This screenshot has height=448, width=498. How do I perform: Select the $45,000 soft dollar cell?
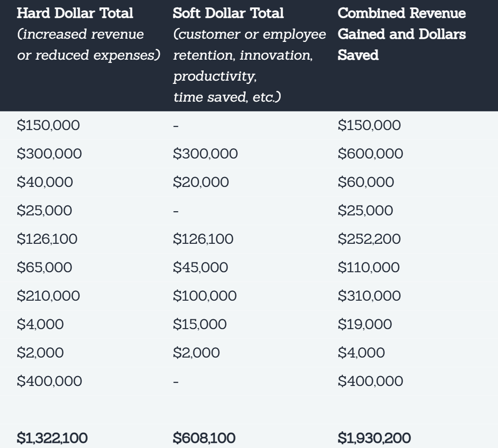201,268
